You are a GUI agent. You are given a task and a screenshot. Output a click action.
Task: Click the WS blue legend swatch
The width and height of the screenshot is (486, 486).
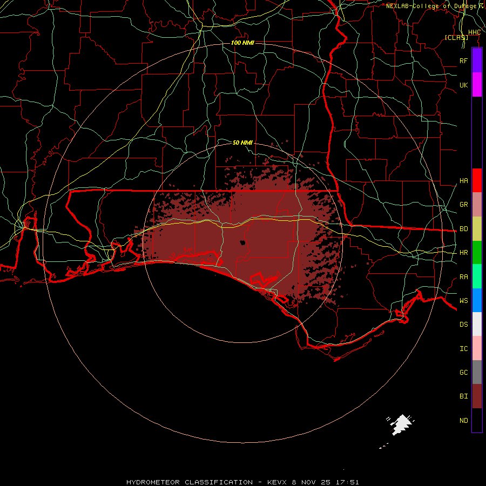coord(477,300)
